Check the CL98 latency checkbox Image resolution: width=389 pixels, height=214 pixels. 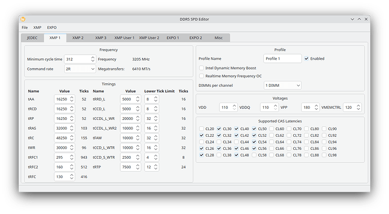coord(324,155)
